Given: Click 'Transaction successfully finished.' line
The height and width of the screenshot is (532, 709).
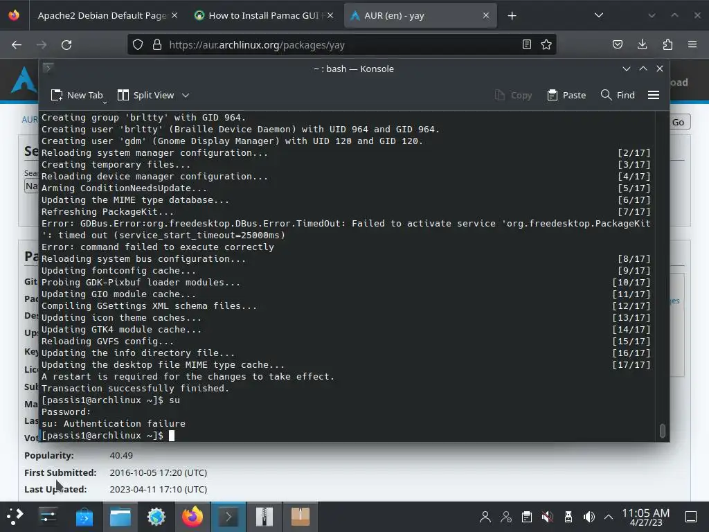Looking at the screenshot, I should (x=135, y=389).
